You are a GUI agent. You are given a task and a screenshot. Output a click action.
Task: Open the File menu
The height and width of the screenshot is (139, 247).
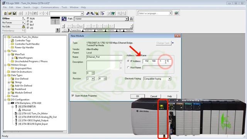[x=5, y=7]
